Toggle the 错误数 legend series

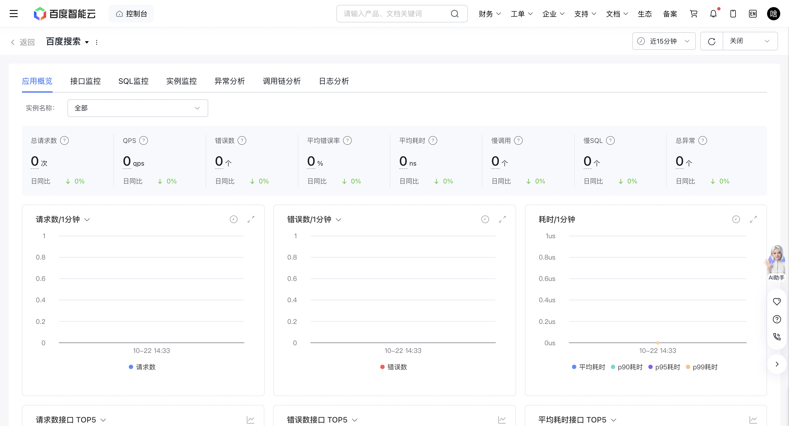tap(394, 367)
